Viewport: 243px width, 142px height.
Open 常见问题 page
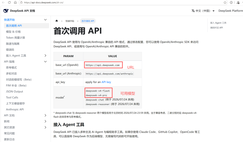tap(9, 133)
